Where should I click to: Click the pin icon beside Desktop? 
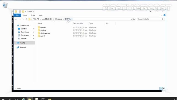point(33,29)
